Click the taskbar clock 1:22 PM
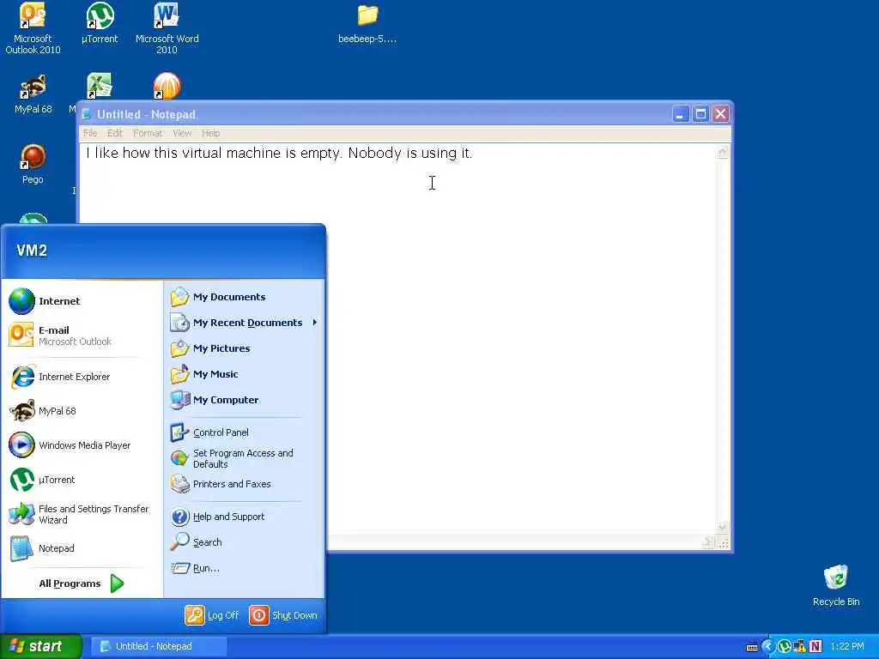 [x=847, y=647]
